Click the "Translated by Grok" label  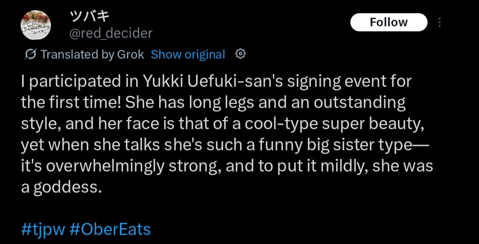pyautogui.click(x=92, y=54)
